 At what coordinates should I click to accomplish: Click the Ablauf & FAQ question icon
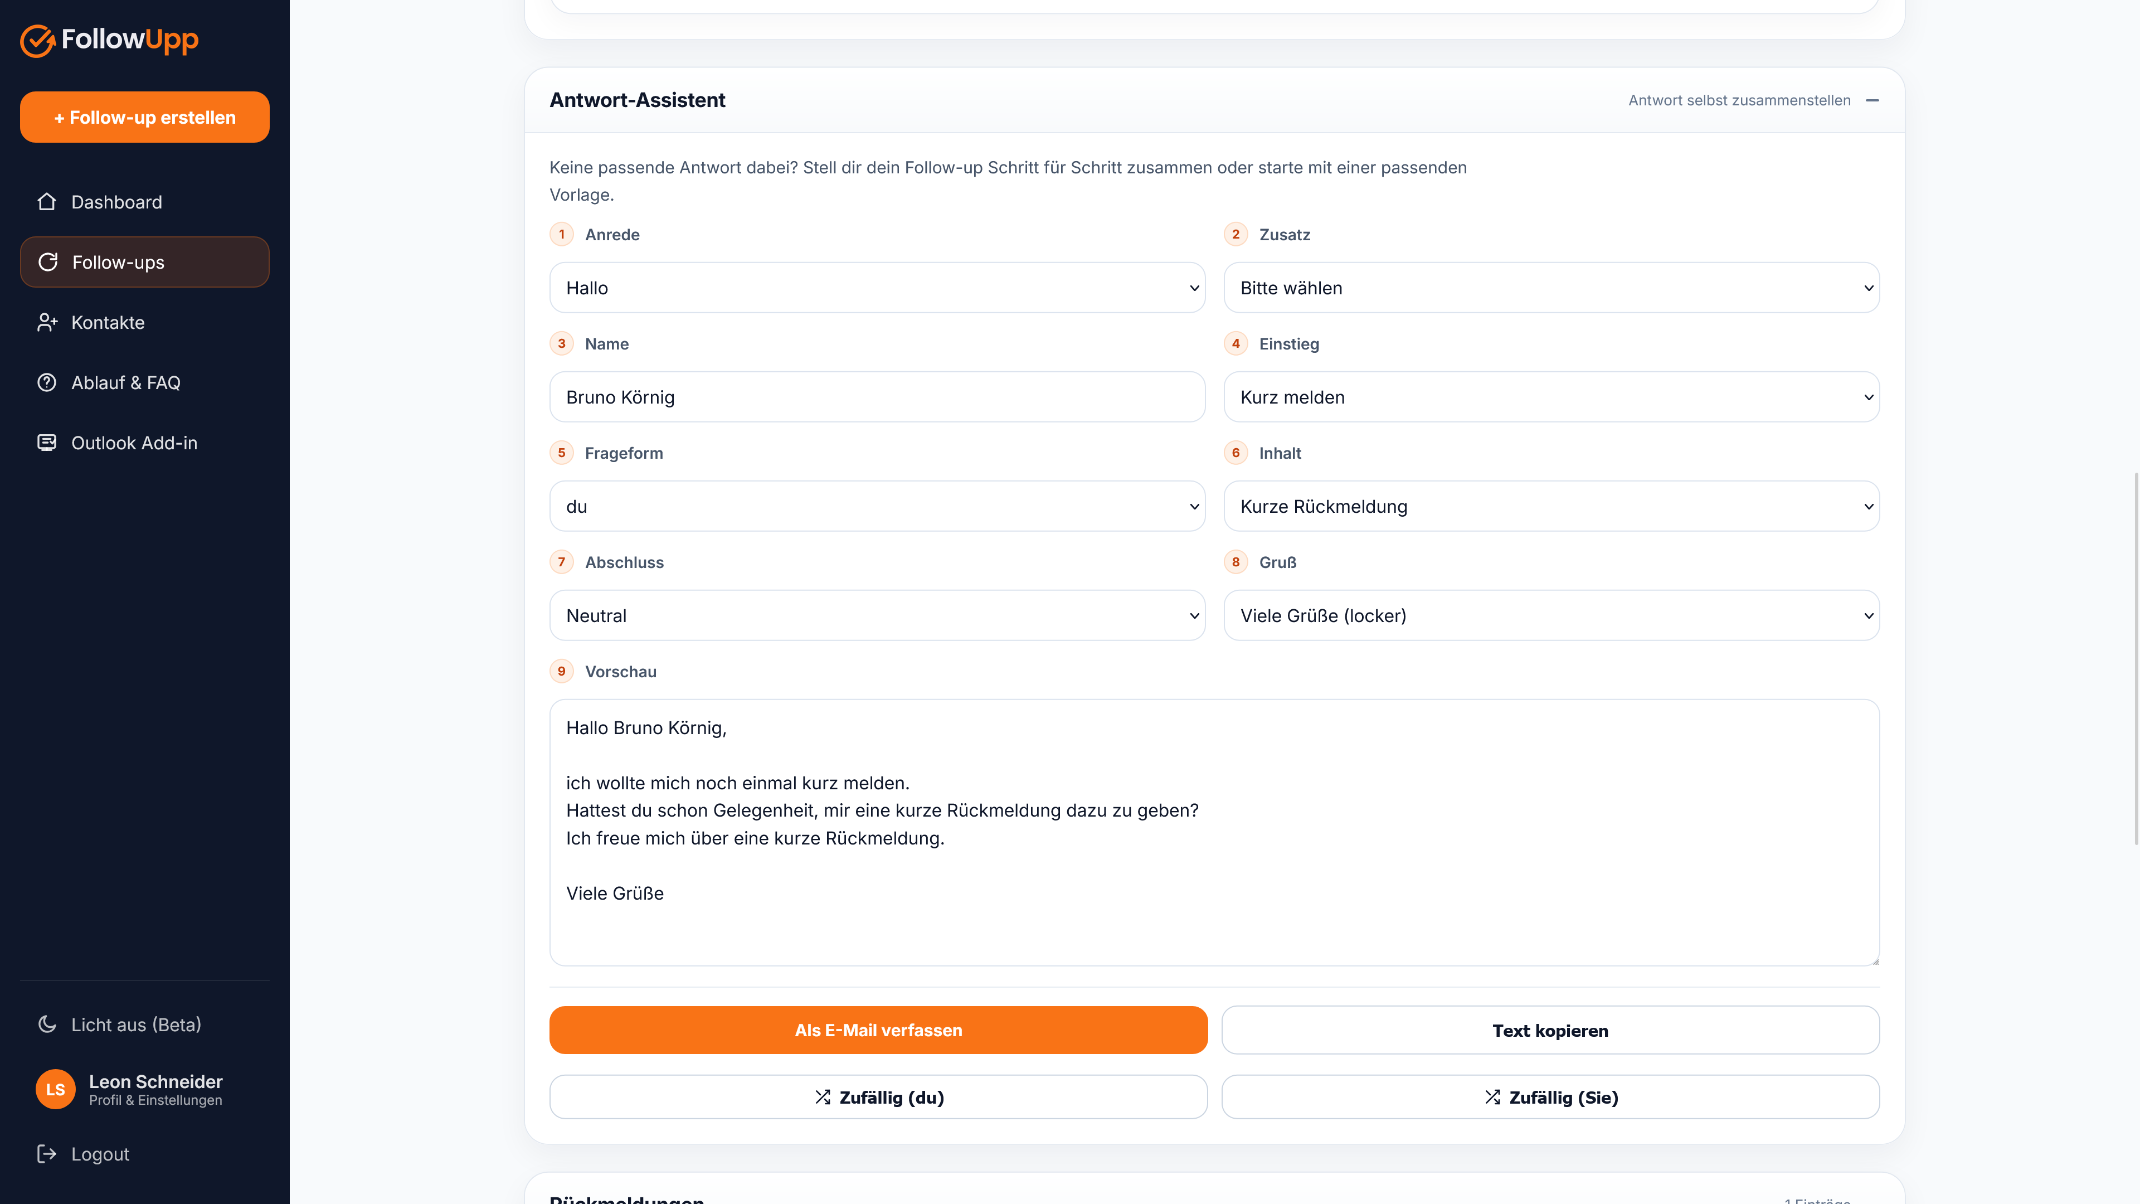pyautogui.click(x=46, y=382)
